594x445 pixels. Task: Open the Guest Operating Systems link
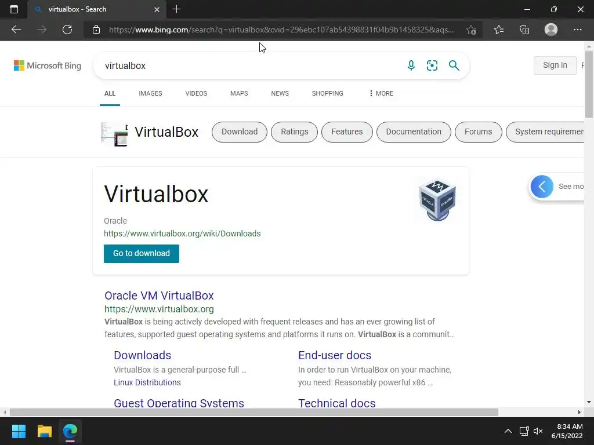coord(179,403)
